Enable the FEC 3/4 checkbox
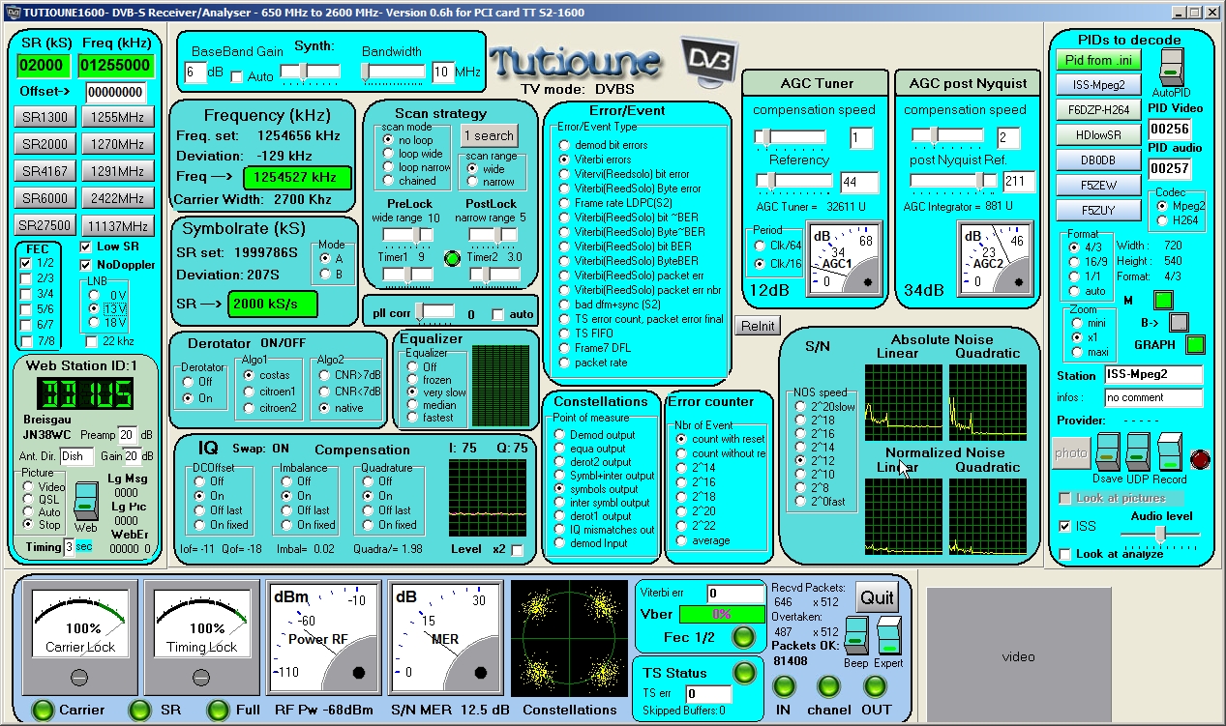Screen dimensions: 1226x726 click(x=26, y=294)
